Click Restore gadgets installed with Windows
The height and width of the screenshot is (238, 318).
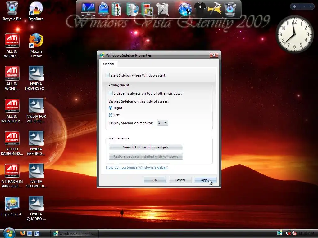(x=146, y=156)
